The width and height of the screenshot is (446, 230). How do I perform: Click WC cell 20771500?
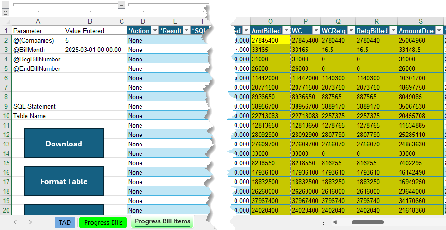click(x=306, y=87)
